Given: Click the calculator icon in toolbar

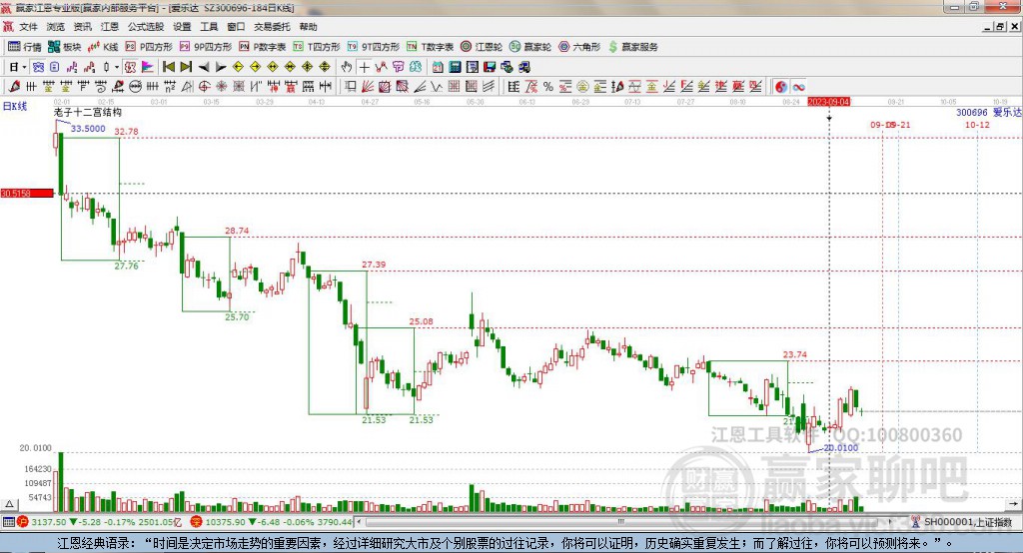Looking at the screenshot, I should [455, 67].
